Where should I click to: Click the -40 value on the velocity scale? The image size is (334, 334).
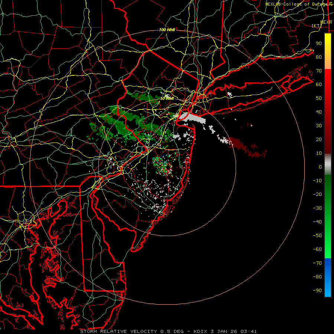tap(317, 222)
